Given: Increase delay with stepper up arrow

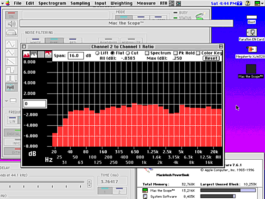Looking at the screenshot, I should (89, 182).
